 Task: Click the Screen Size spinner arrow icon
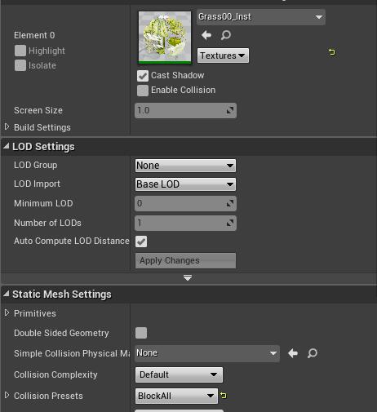(230, 110)
